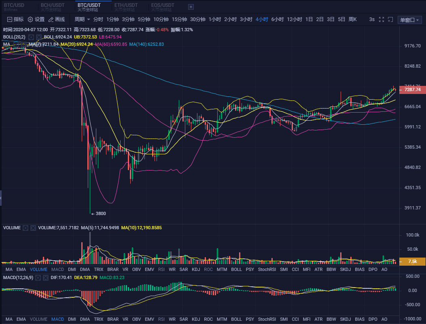The height and width of the screenshot is (324, 426).
Task: Close the MACD indicator panel
Action: tap(46, 277)
